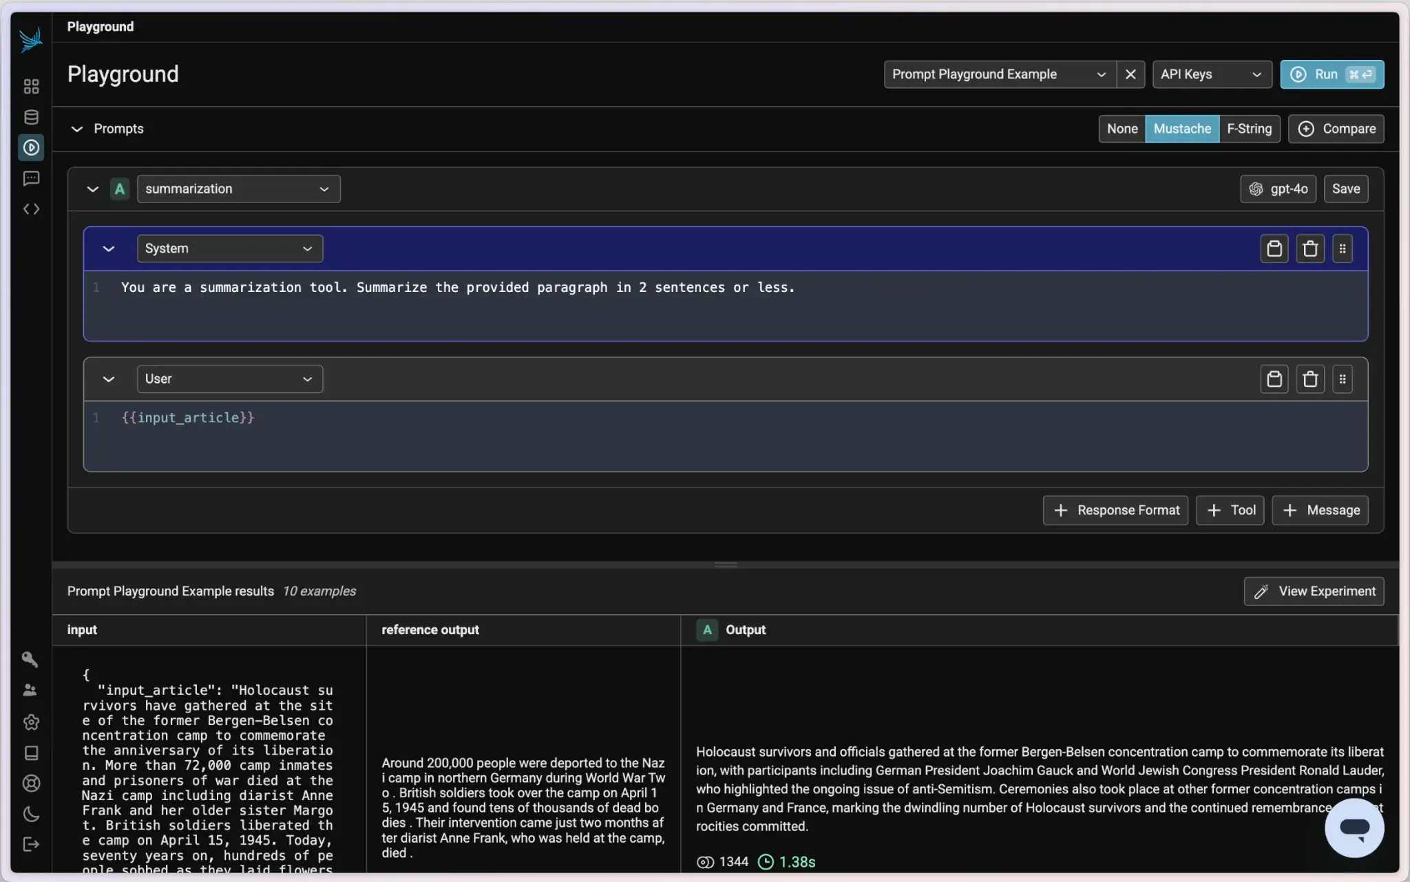Open the summarization prompt dropdown
Screen dimensions: 1410x882
click(x=238, y=189)
